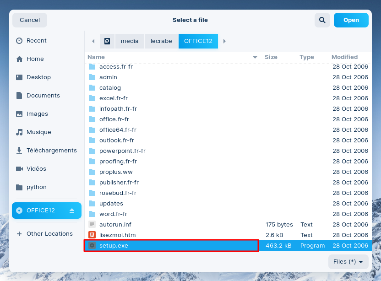
Task: Open Desktop label in sidebar
Action: pos(38,77)
